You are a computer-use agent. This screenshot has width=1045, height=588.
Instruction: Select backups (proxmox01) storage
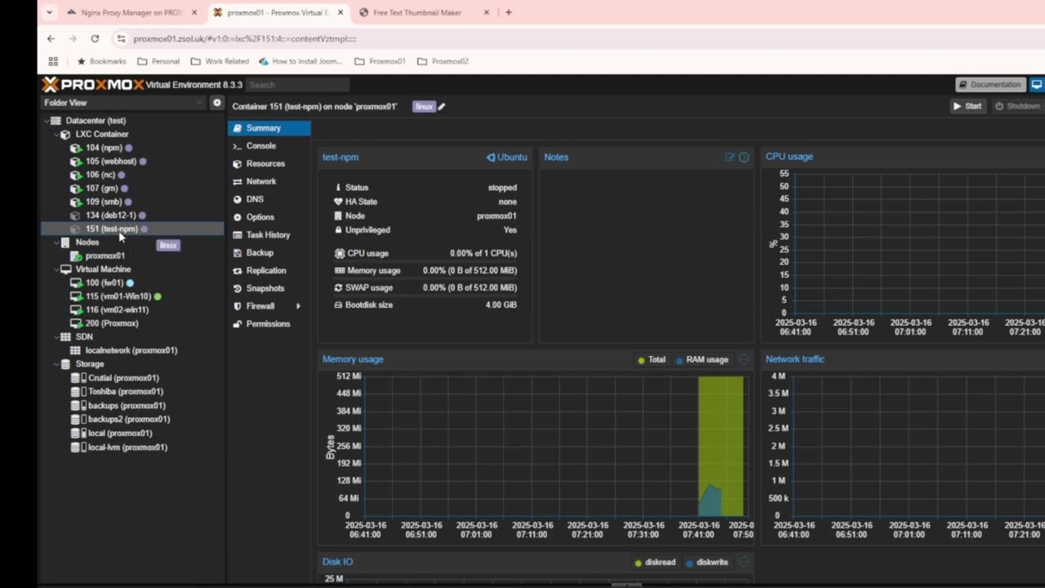(x=127, y=406)
